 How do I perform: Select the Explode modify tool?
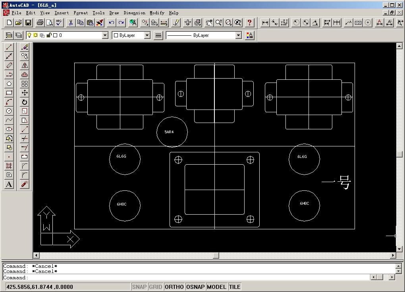tap(25, 184)
